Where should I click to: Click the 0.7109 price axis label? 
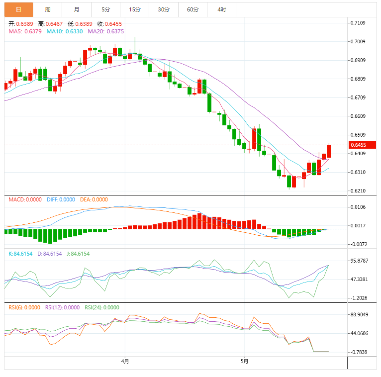358,23
